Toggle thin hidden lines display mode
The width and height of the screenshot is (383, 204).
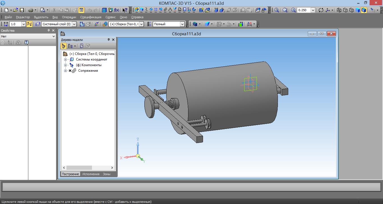pos(352,10)
